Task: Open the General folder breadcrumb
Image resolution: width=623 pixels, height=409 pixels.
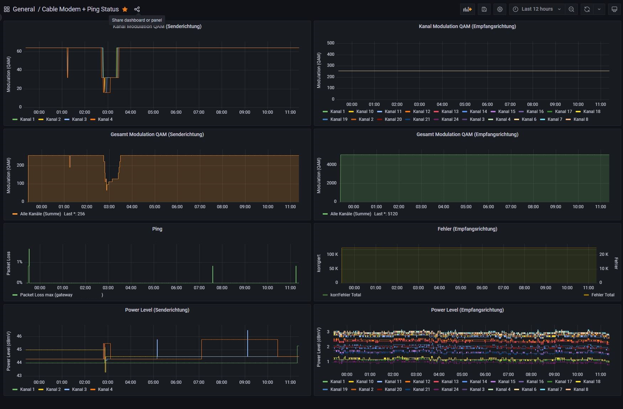Action: [24, 9]
